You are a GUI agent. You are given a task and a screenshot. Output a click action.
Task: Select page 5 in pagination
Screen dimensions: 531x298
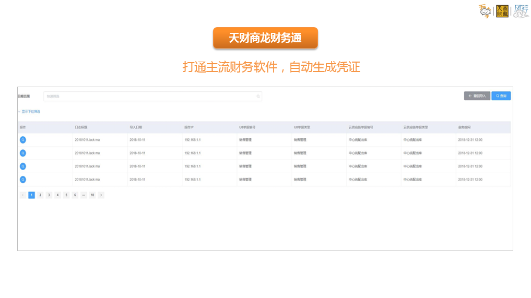(x=66, y=195)
